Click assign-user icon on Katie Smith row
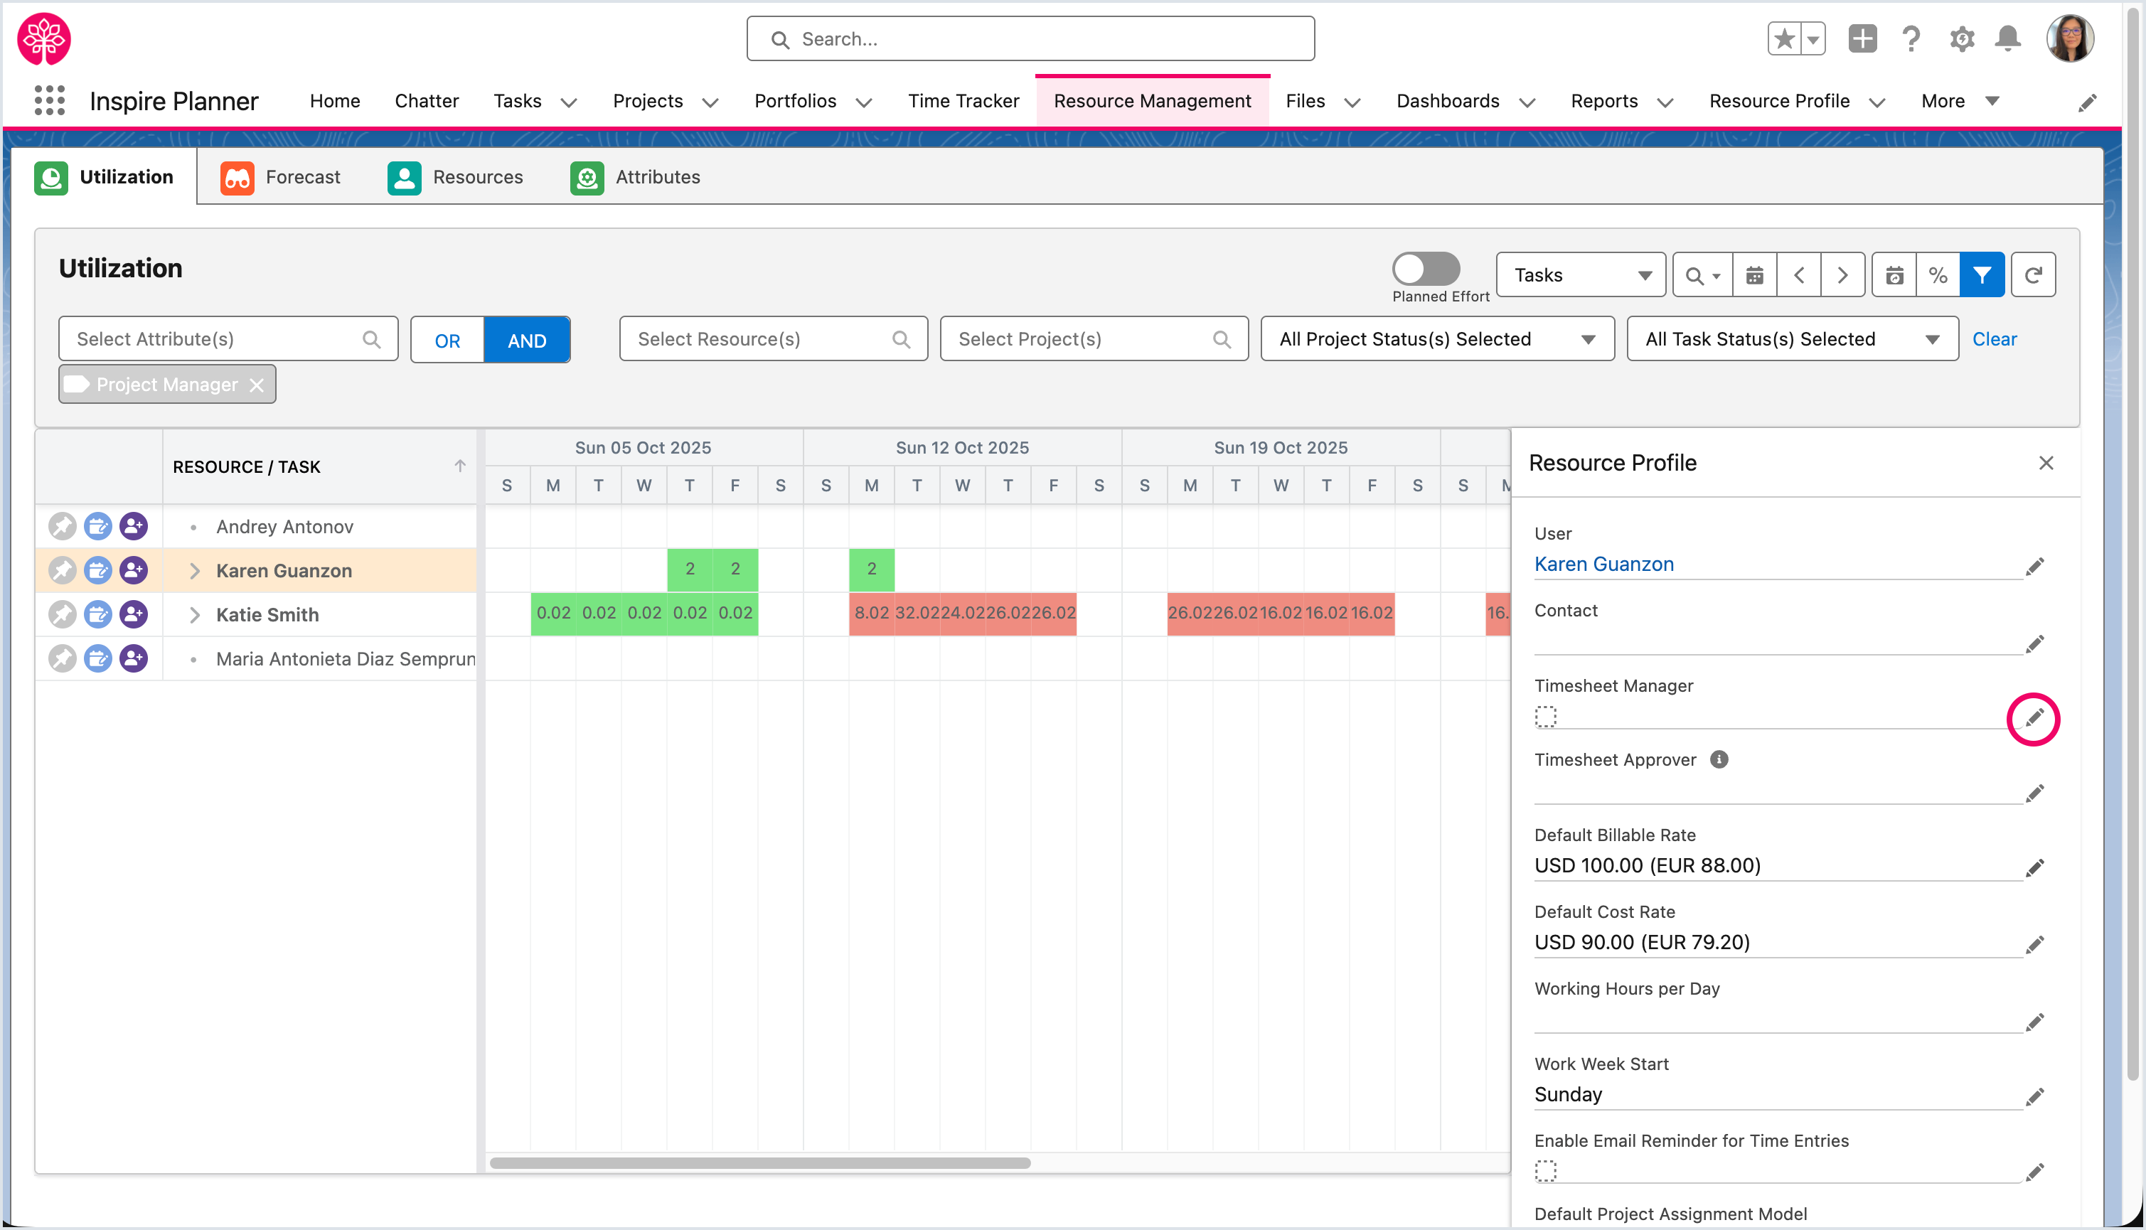Screen dimensions: 2146x1230 [x=134, y=614]
